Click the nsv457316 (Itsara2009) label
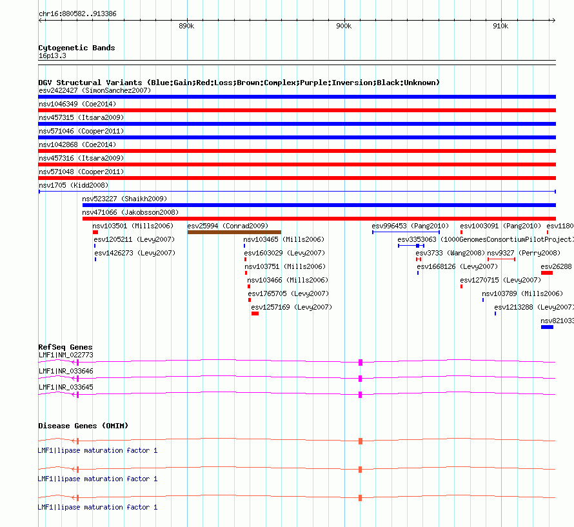The width and height of the screenshot is (574, 527). coord(81,158)
